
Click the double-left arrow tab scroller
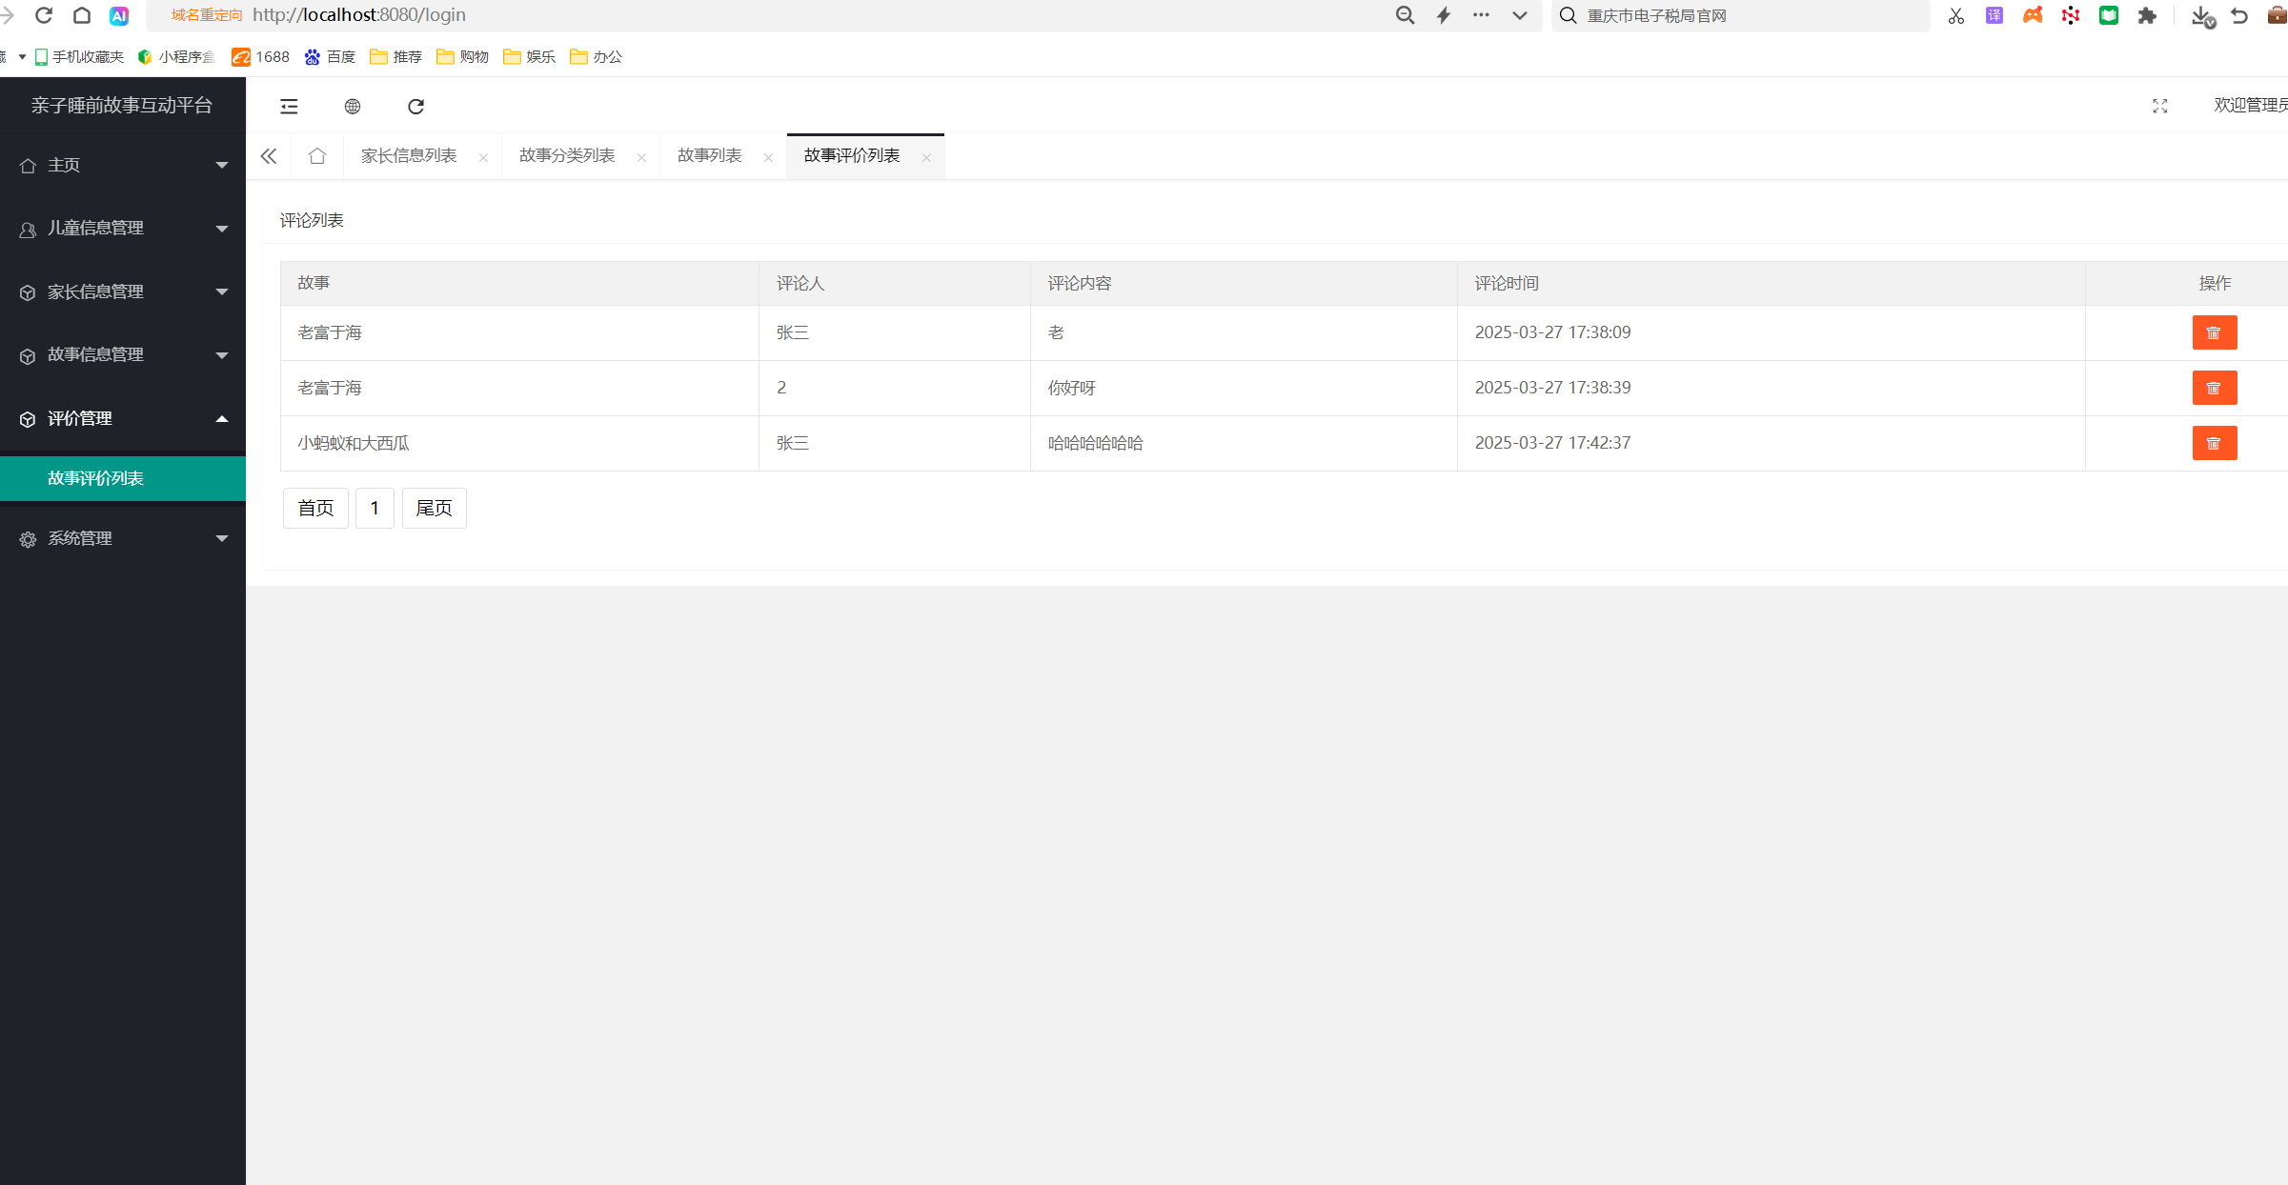point(269,156)
